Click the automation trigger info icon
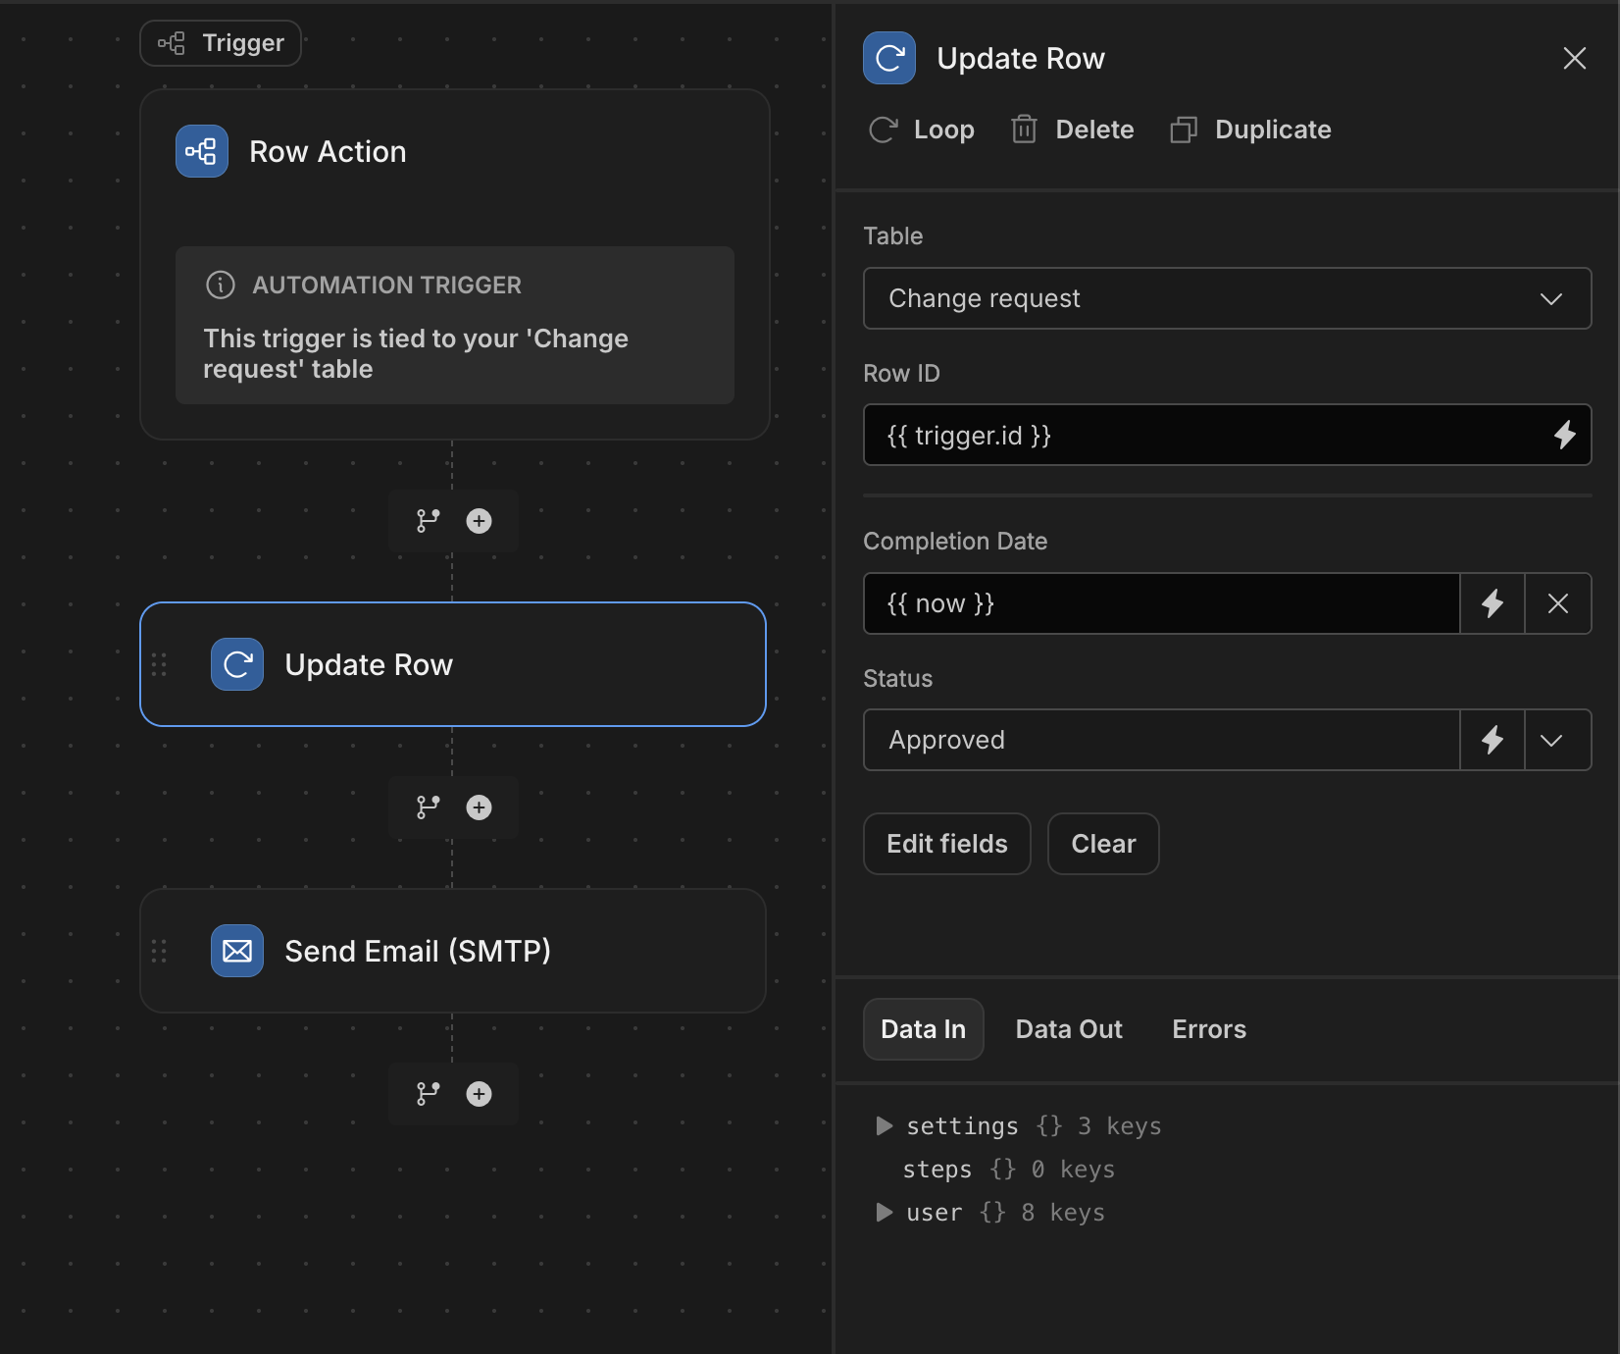The width and height of the screenshot is (1620, 1354). pos(221,285)
